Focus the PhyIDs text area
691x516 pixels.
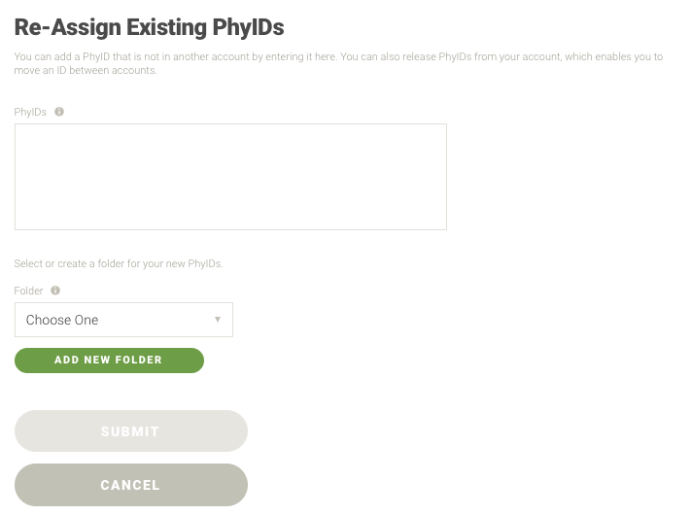(230, 177)
